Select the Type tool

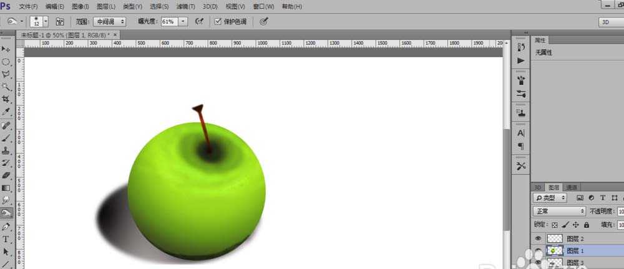pos(7,239)
